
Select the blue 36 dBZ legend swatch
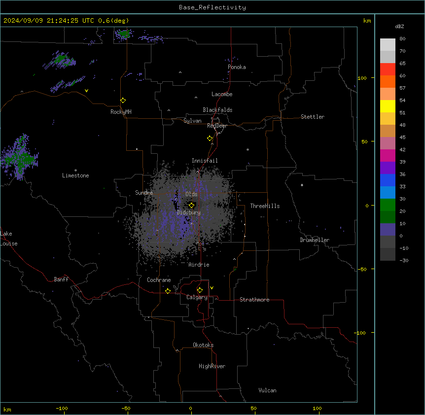coord(388,180)
